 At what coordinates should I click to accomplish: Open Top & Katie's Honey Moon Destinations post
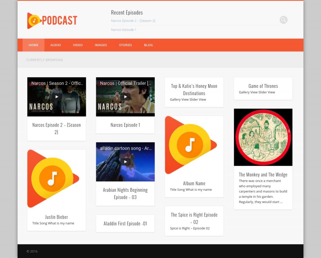click(194, 89)
